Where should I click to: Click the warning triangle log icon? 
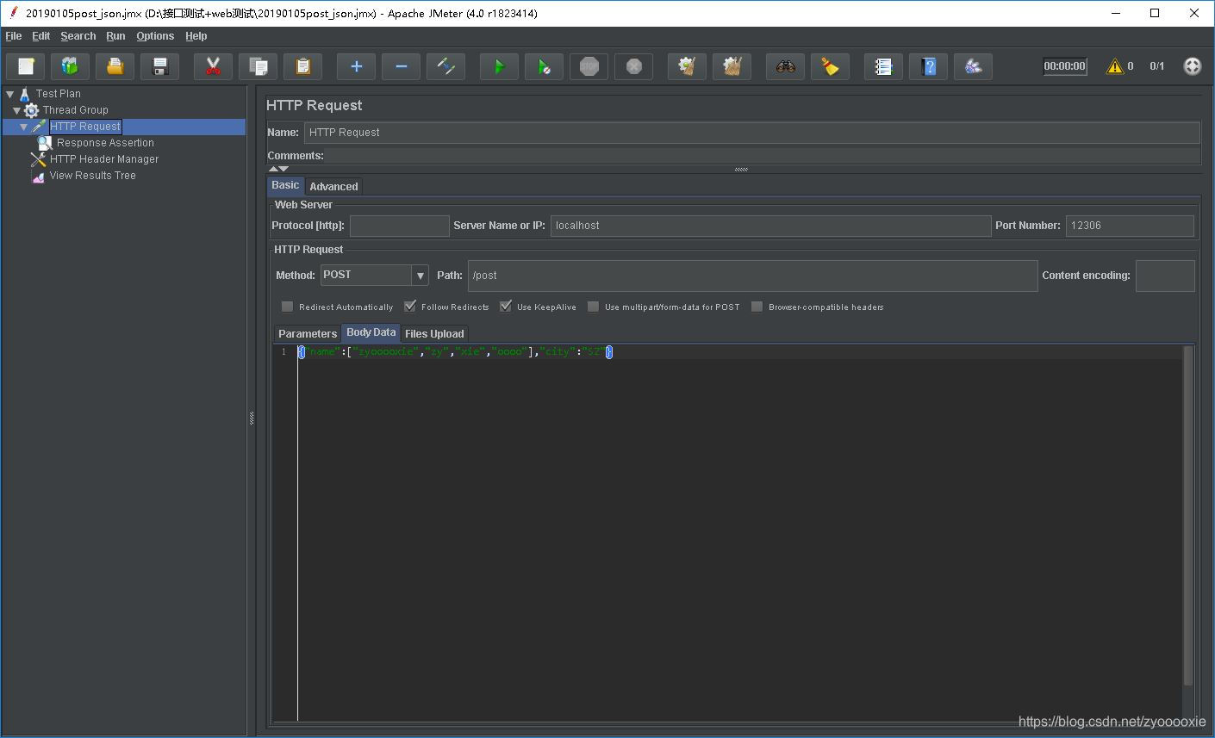[1115, 66]
